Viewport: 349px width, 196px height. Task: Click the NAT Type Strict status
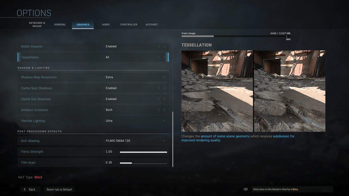(30, 177)
